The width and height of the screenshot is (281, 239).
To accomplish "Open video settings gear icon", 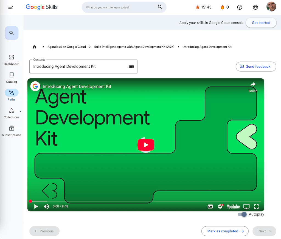I will click(x=220, y=207).
